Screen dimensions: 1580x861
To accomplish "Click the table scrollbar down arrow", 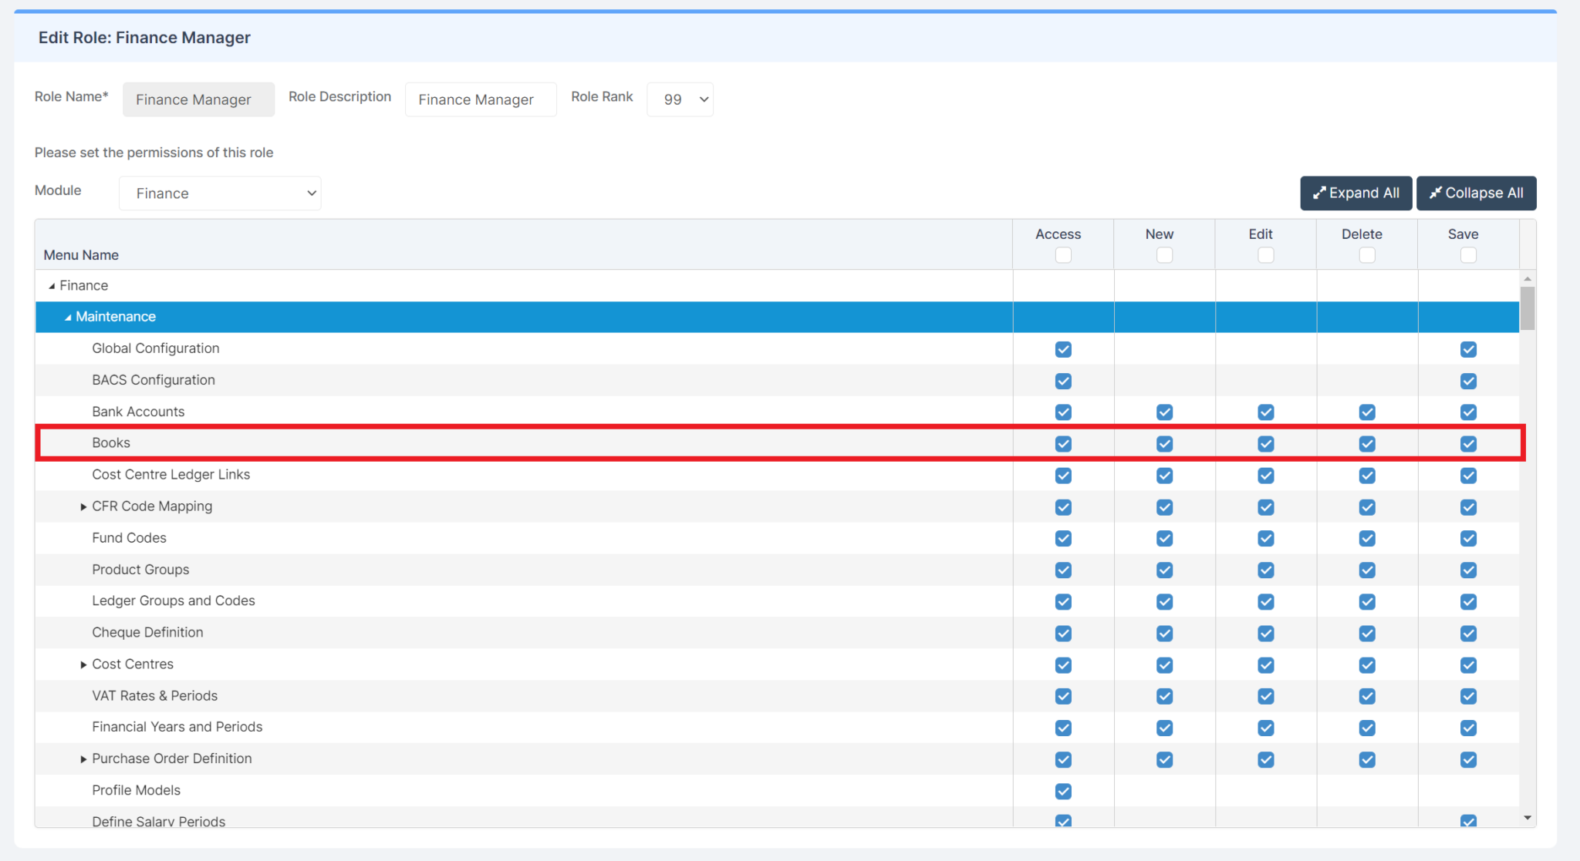I will (1527, 817).
